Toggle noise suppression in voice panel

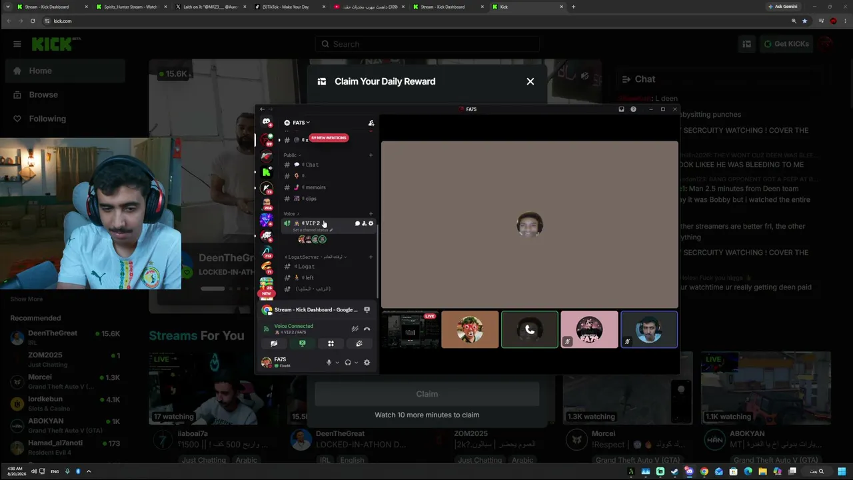coord(355,329)
